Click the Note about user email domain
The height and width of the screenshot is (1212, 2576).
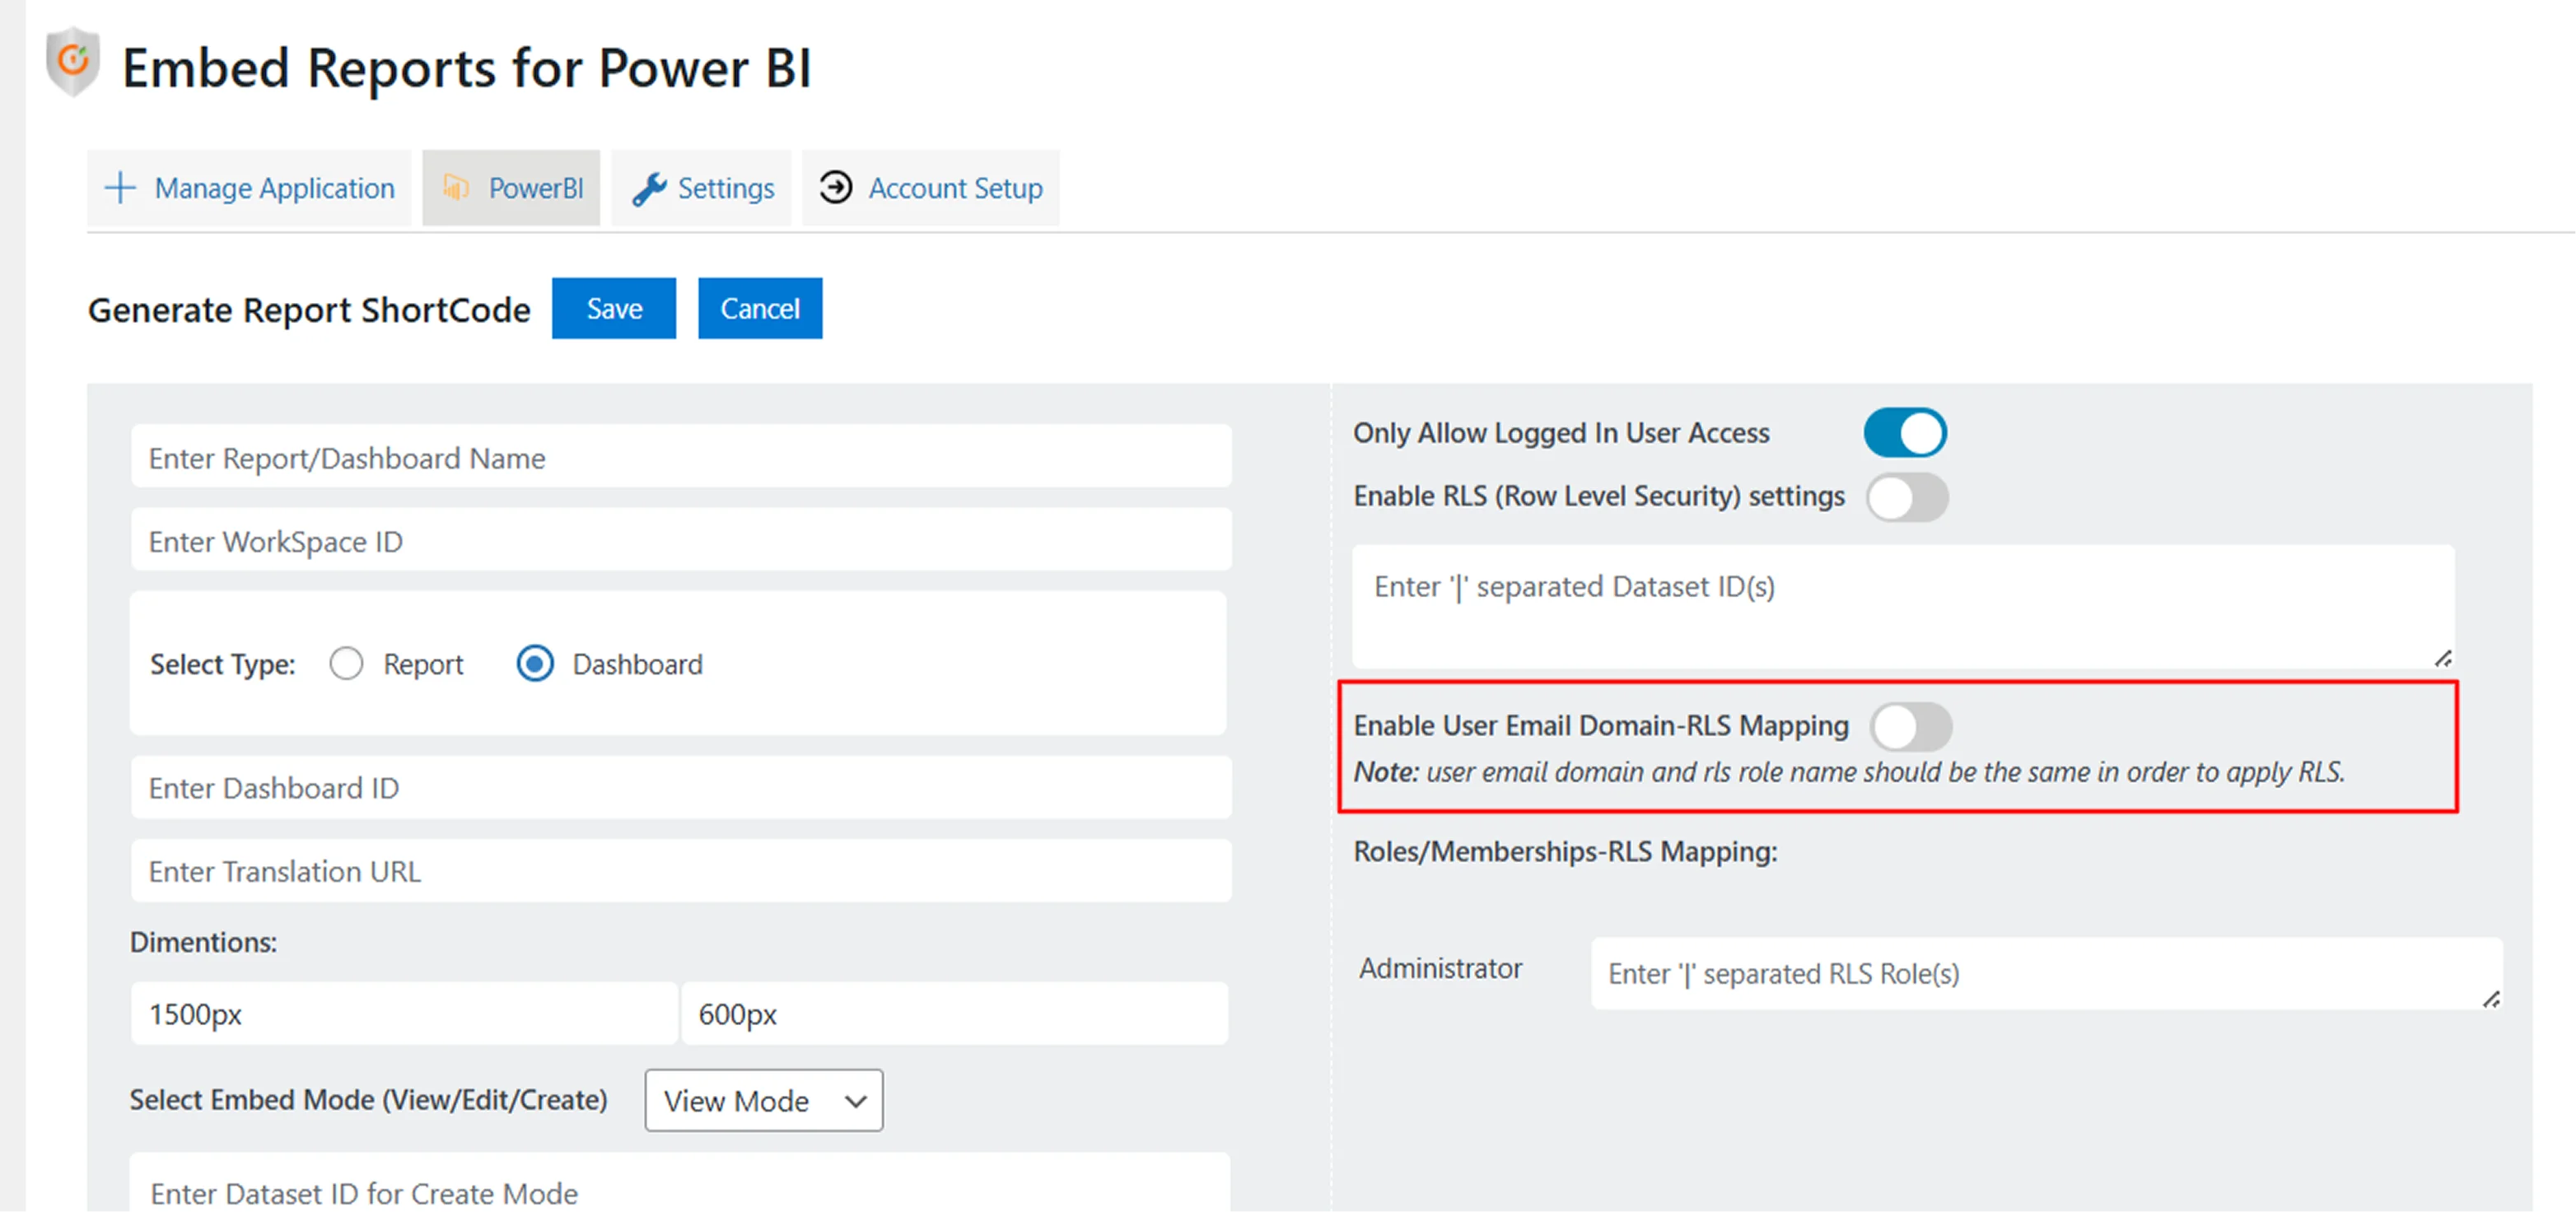click(1848, 772)
